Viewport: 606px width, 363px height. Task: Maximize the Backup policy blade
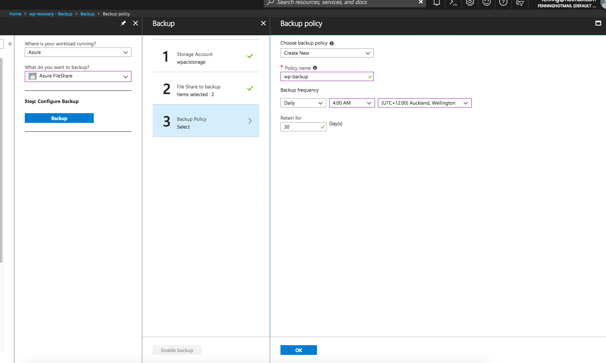point(598,23)
